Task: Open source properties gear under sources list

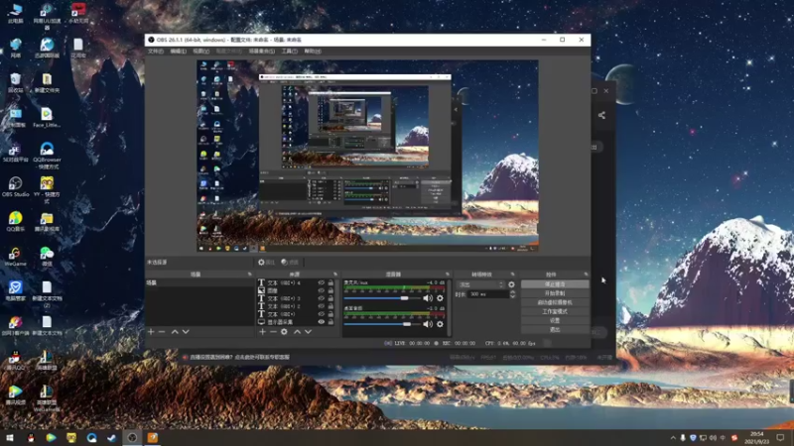Action: (x=284, y=332)
